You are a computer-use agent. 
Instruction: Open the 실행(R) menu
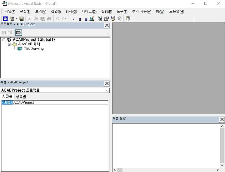[107, 12]
